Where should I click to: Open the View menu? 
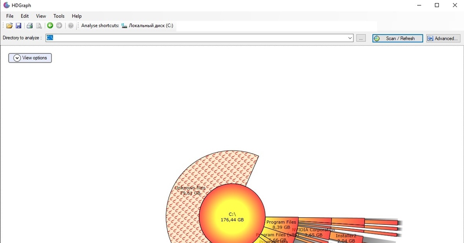(41, 16)
